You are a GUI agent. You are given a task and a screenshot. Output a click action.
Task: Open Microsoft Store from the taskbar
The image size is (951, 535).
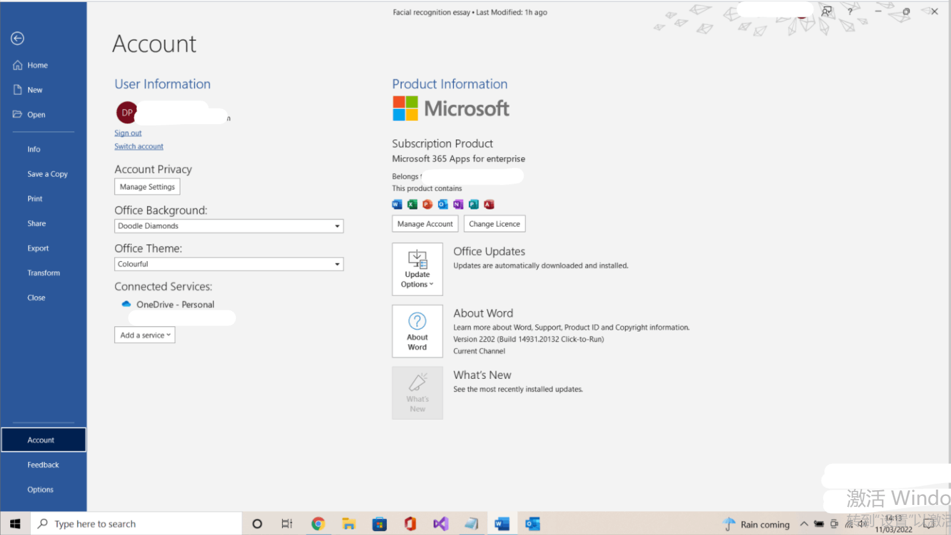pos(379,523)
